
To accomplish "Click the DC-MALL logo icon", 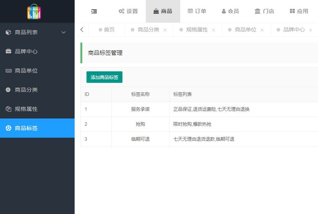I will click(34, 12).
